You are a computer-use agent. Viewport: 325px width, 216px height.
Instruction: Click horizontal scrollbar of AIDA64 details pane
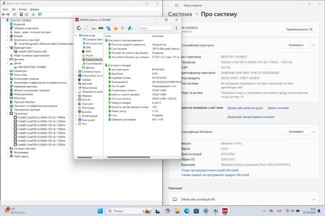[129, 157]
